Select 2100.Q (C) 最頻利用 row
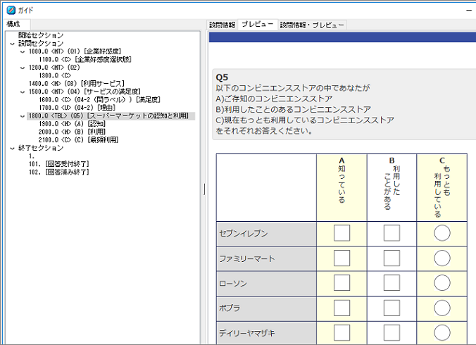Viewport: 476px width, 345px height. 79,140
